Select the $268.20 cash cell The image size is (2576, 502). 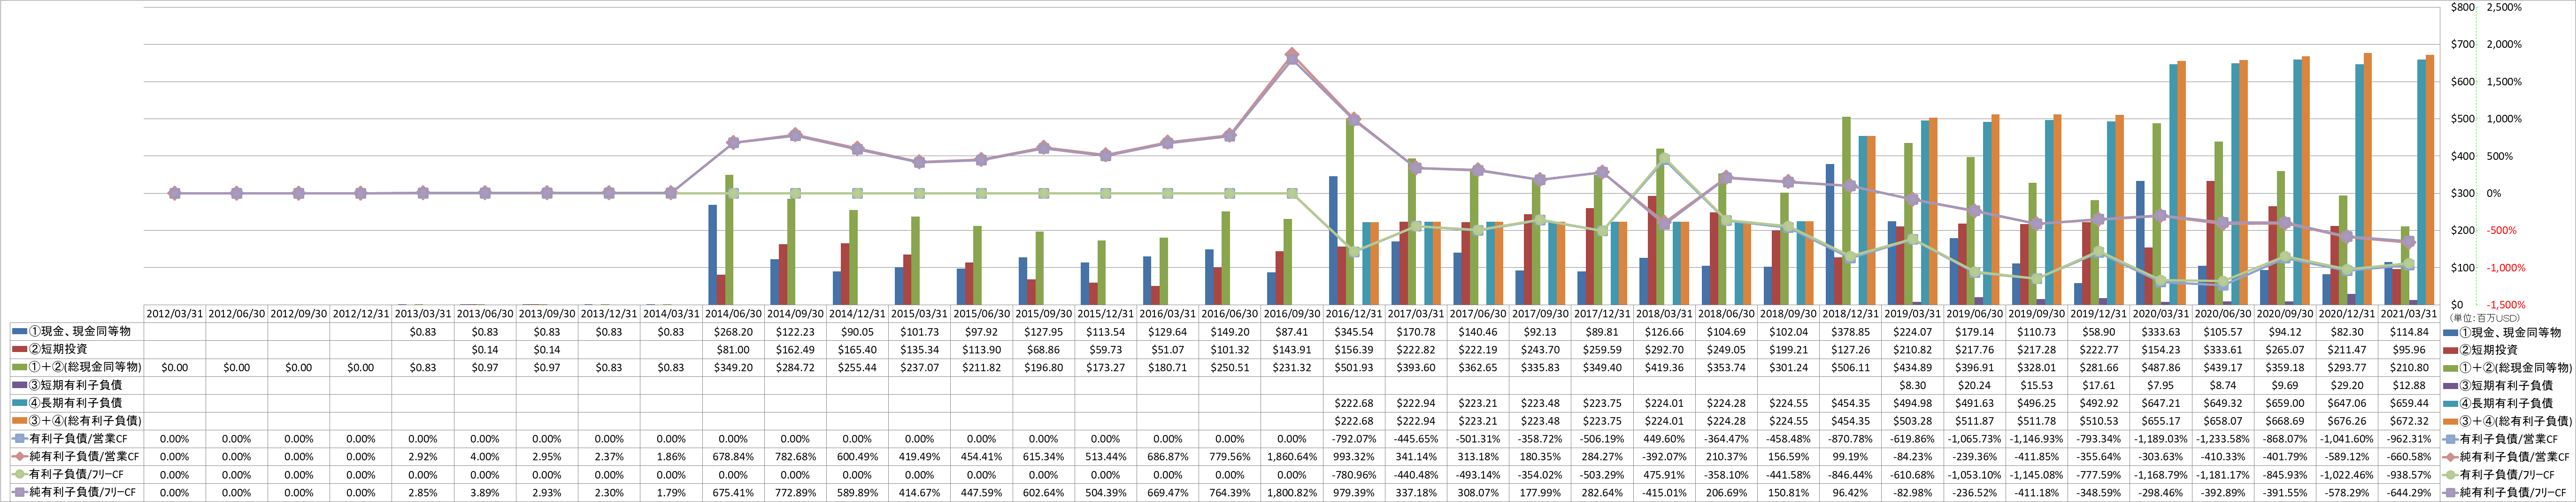pyautogui.click(x=733, y=331)
